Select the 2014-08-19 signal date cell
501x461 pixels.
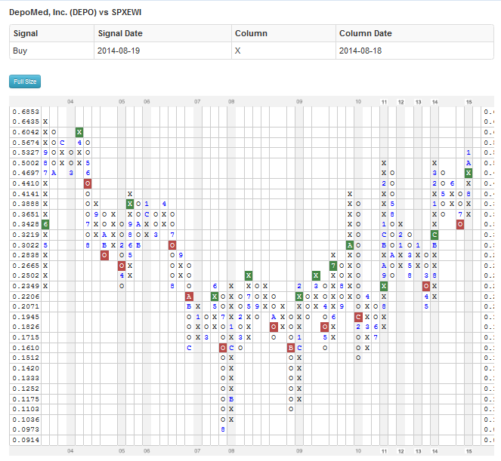(118, 51)
